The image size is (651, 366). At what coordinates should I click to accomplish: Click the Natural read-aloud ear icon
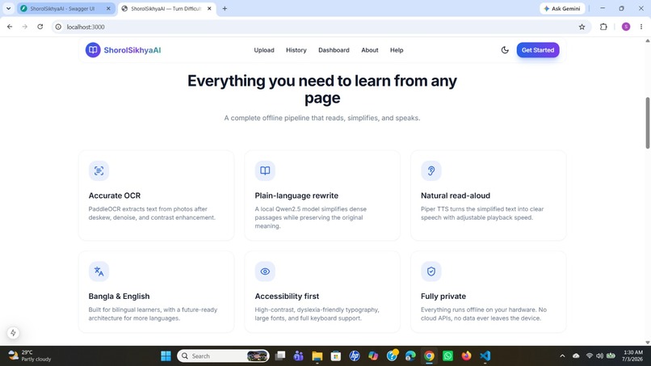tap(431, 170)
